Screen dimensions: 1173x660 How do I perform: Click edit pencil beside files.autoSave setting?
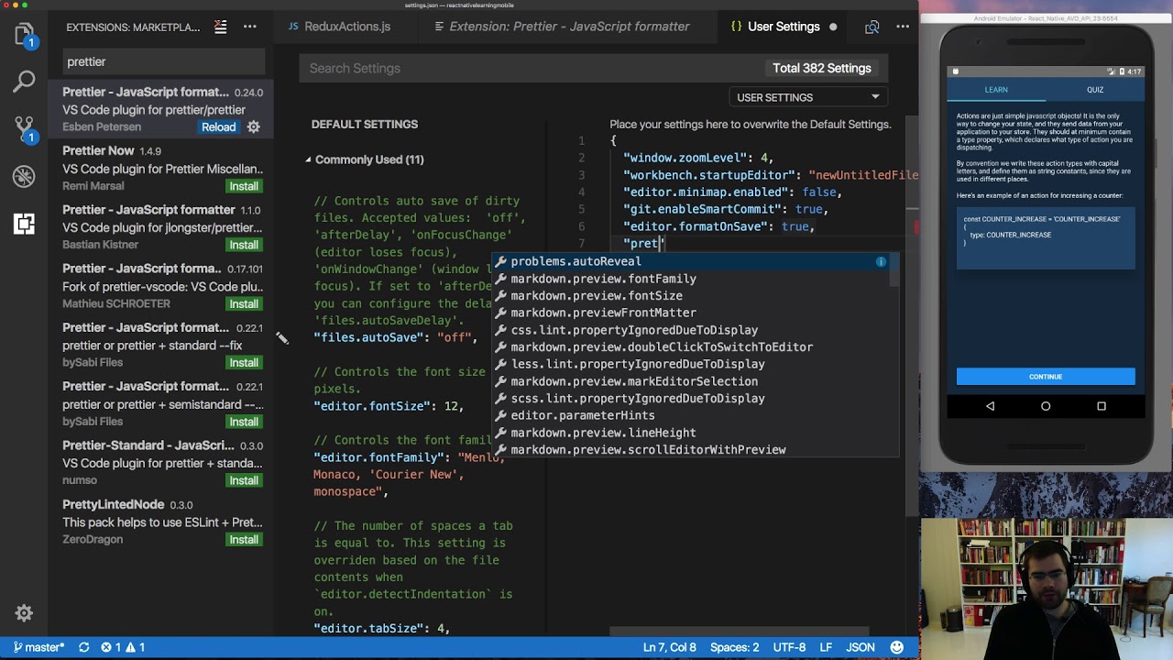point(282,338)
